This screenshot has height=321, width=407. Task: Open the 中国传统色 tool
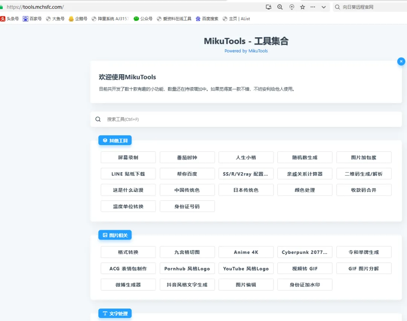187,190
